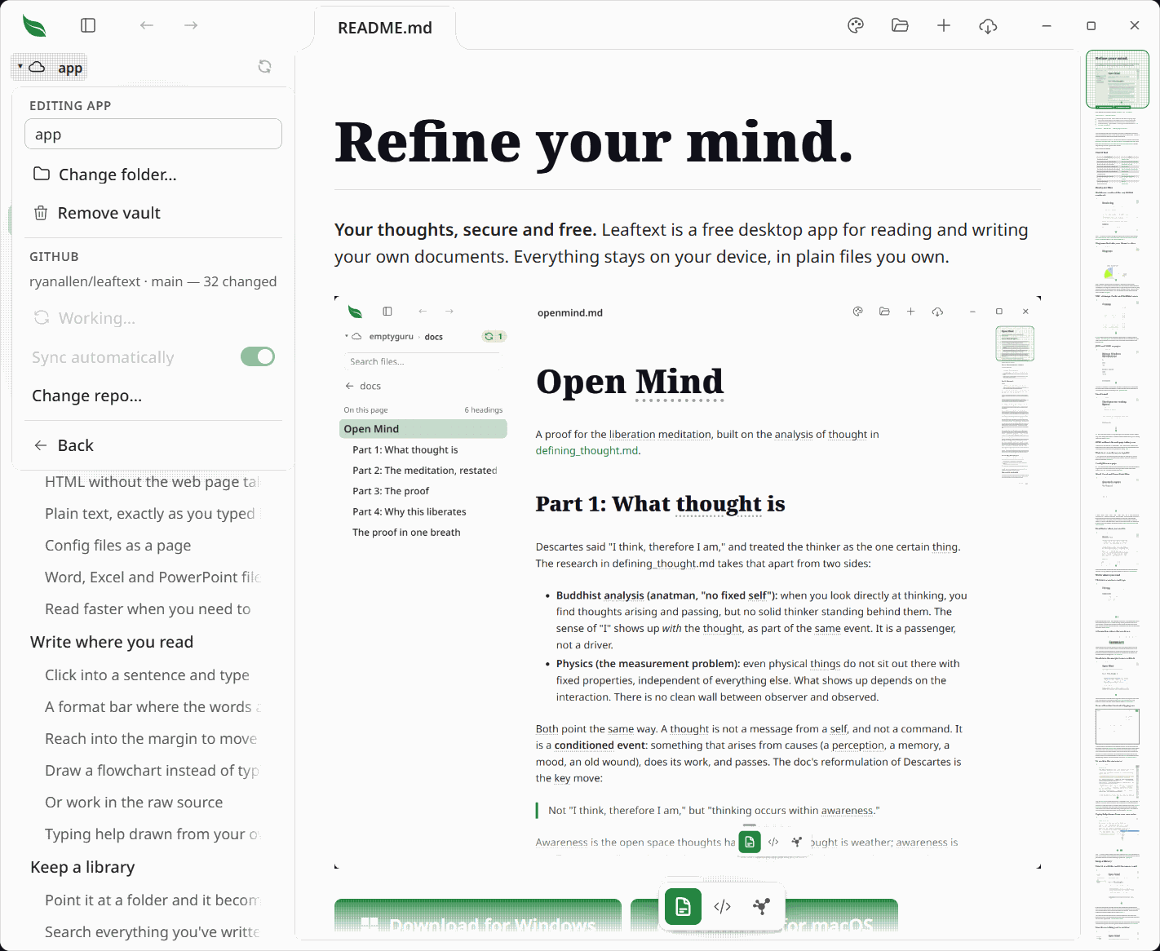Viewport: 1160px width, 951px height.
Task: Go to 'Draw a flowchart instead' outline entry
Action: 152,771
